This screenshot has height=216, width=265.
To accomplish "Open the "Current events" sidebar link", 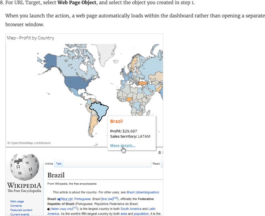I will click(x=20, y=214).
